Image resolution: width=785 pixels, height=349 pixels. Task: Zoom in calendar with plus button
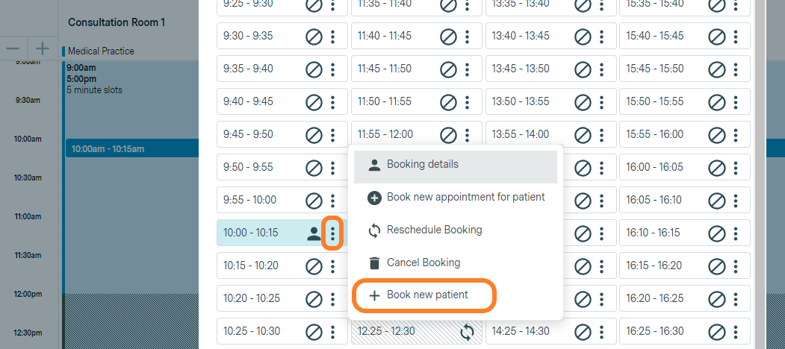[x=43, y=48]
